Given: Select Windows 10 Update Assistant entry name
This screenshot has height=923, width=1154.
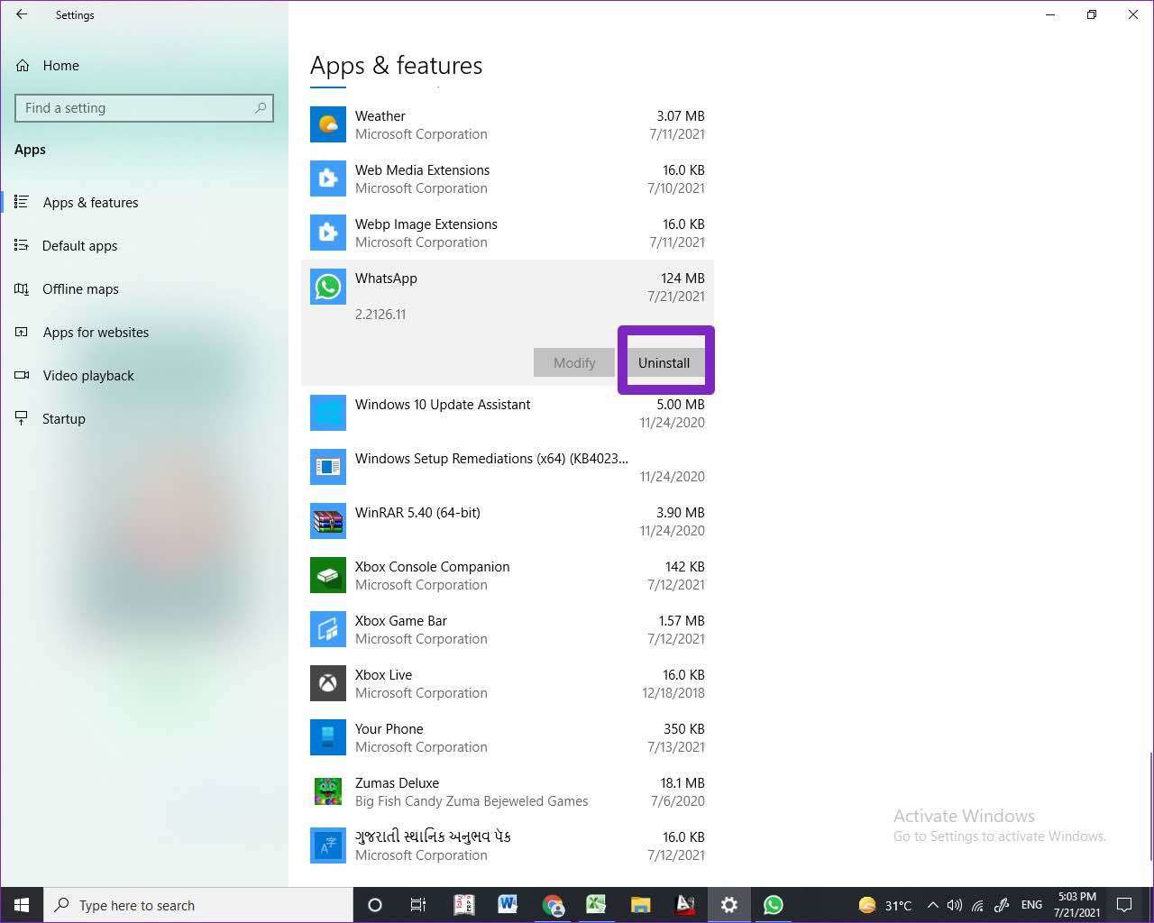Looking at the screenshot, I should coord(443,404).
